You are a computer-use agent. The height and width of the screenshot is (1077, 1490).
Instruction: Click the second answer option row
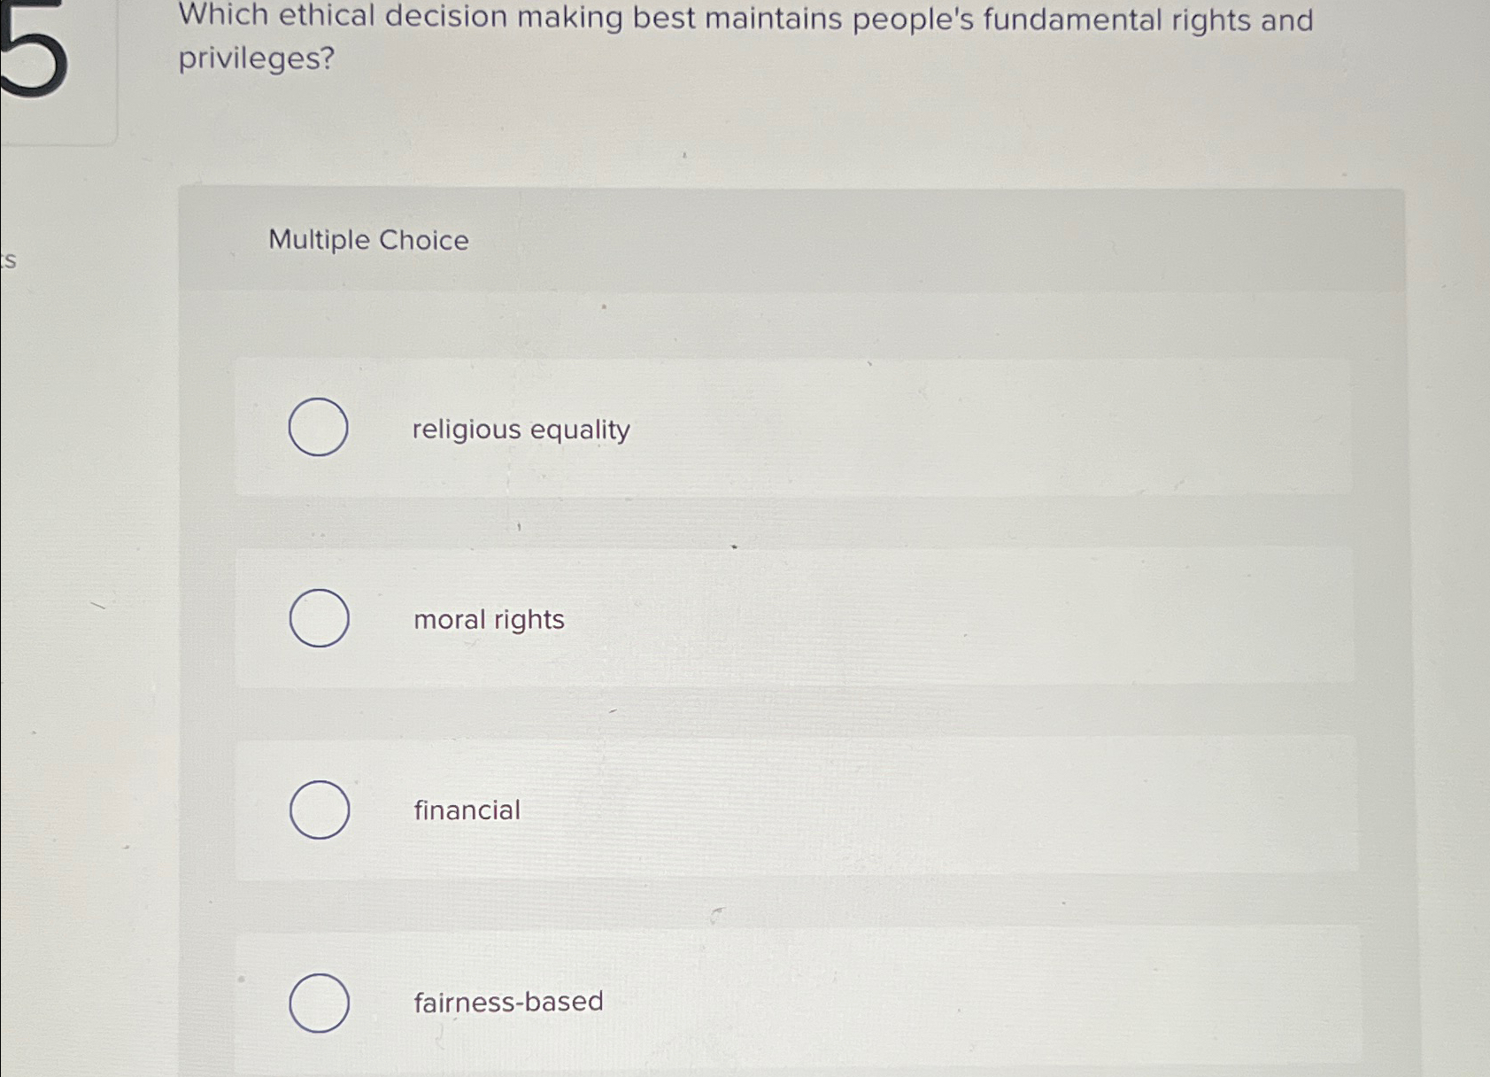(x=797, y=618)
